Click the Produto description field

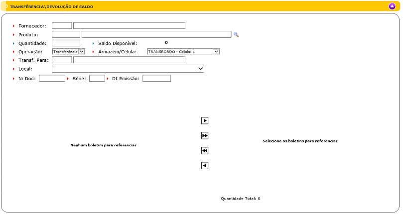[x=156, y=34]
